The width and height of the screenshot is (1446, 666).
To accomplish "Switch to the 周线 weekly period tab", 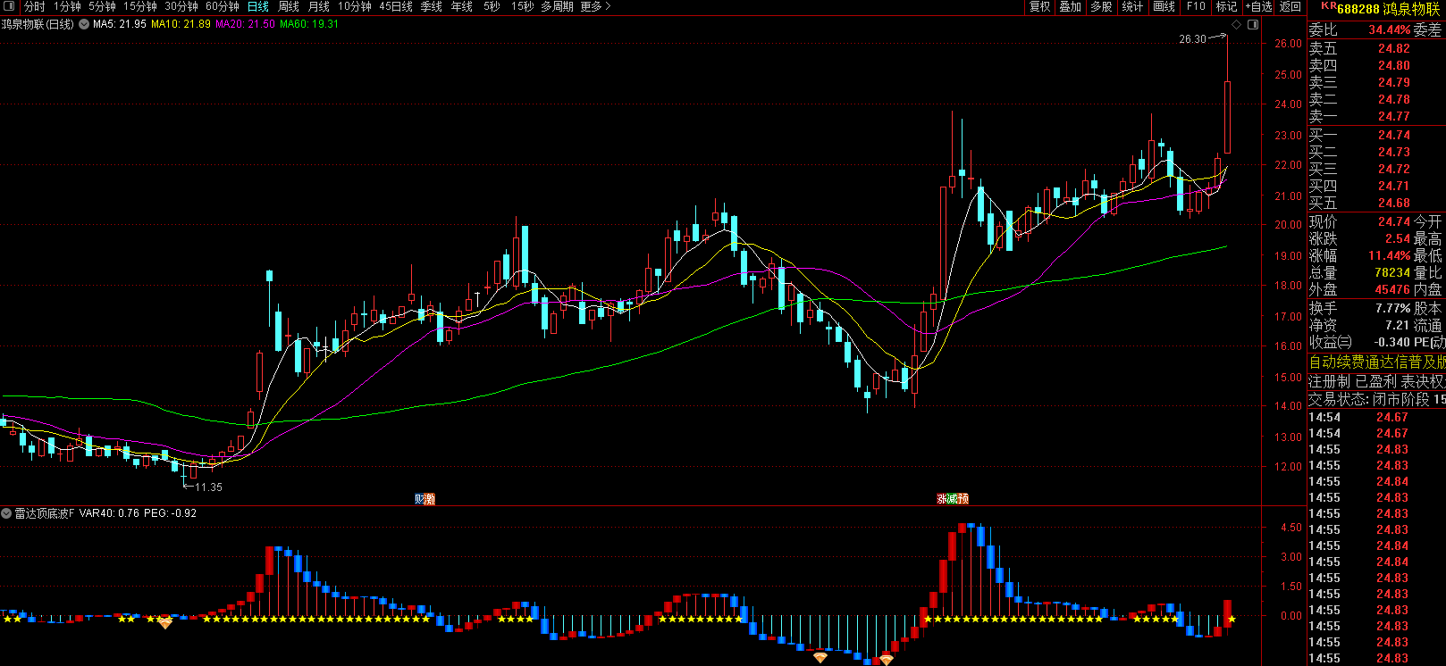I will click(289, 6).
